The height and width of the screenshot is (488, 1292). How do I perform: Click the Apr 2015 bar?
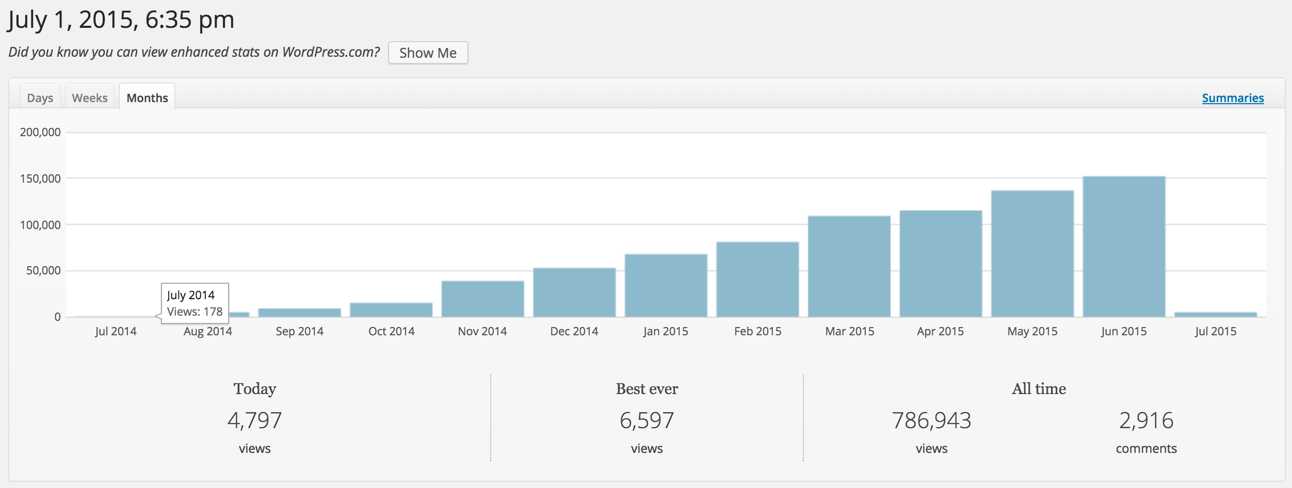[941, 264]
